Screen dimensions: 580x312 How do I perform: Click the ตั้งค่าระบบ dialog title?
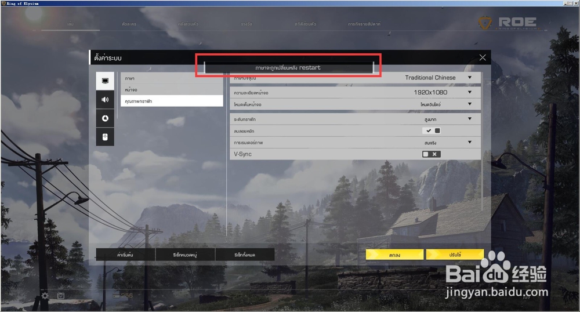(x=108, y=57)
